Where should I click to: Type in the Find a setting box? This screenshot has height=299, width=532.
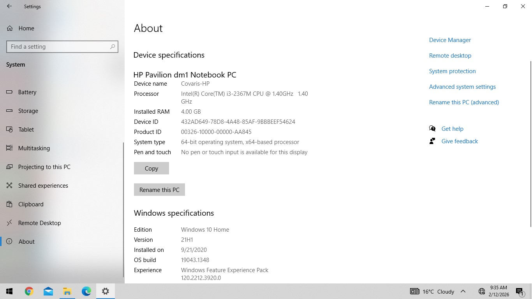coord(58,47)
